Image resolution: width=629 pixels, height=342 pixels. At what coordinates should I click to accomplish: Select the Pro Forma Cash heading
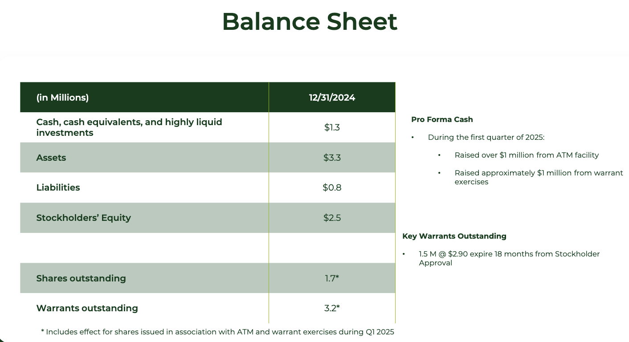pyautogui.click(x=442, y=119)
